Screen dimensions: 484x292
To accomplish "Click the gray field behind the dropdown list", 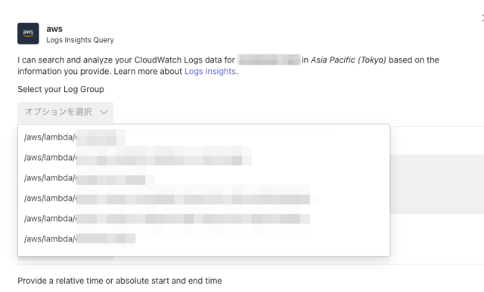I will click(x=437, y=184).
